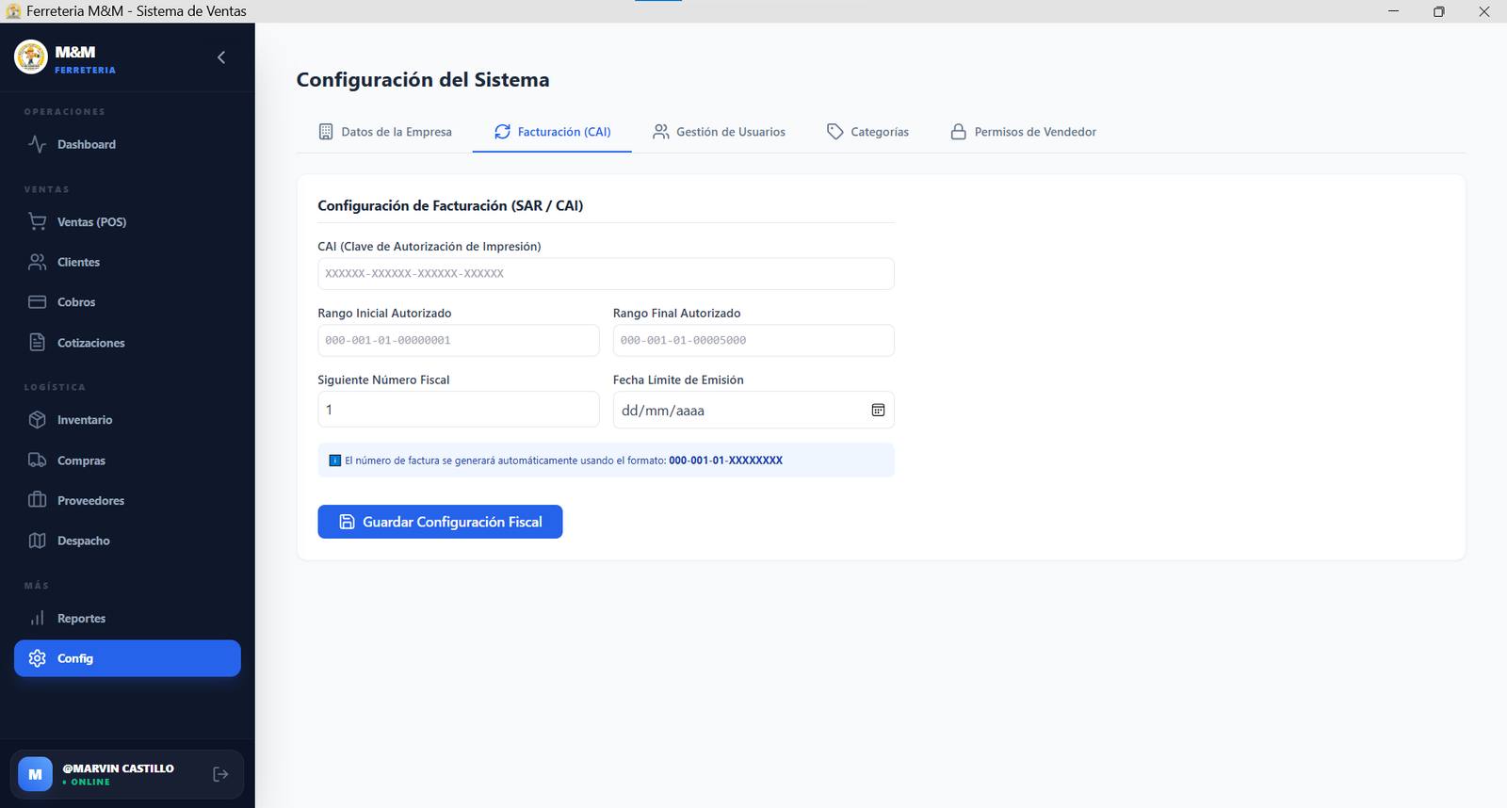
Task: Click the user avatar M badge
Action: click(x=35, y=774)
